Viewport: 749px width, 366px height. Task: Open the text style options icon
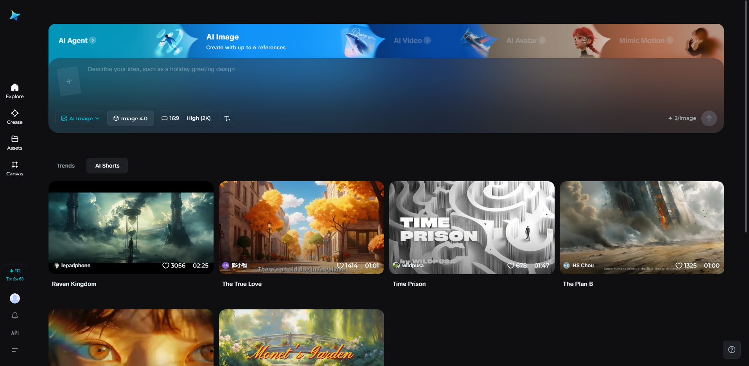[226, 118]
